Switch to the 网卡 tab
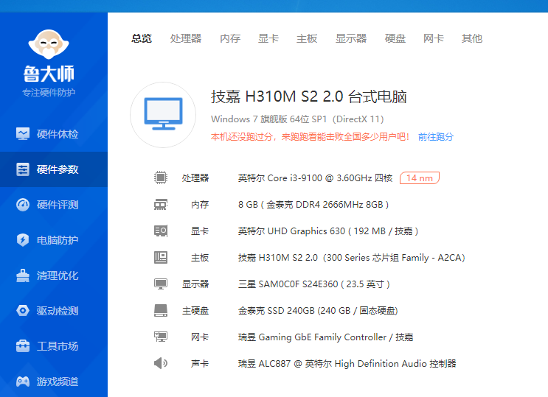 (x=434, y=38)
